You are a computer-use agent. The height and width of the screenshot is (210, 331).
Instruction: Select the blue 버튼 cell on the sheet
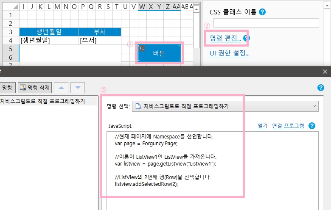[x=159, y=53]
